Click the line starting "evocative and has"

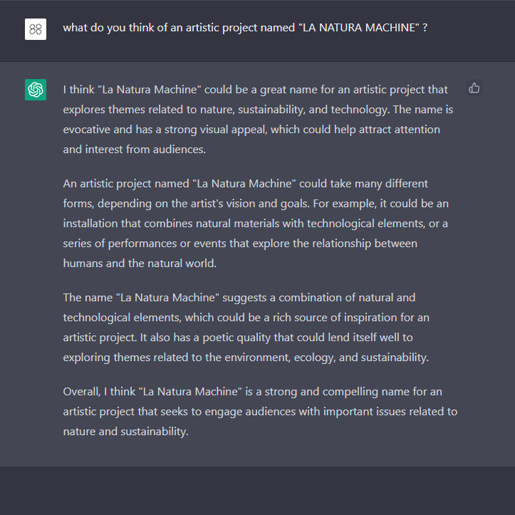(251, 130)
